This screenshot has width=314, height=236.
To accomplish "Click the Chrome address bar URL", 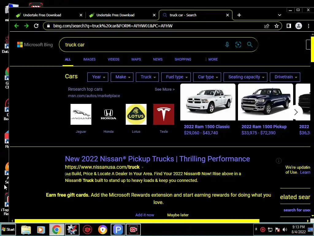I will [x=113, y=26].
